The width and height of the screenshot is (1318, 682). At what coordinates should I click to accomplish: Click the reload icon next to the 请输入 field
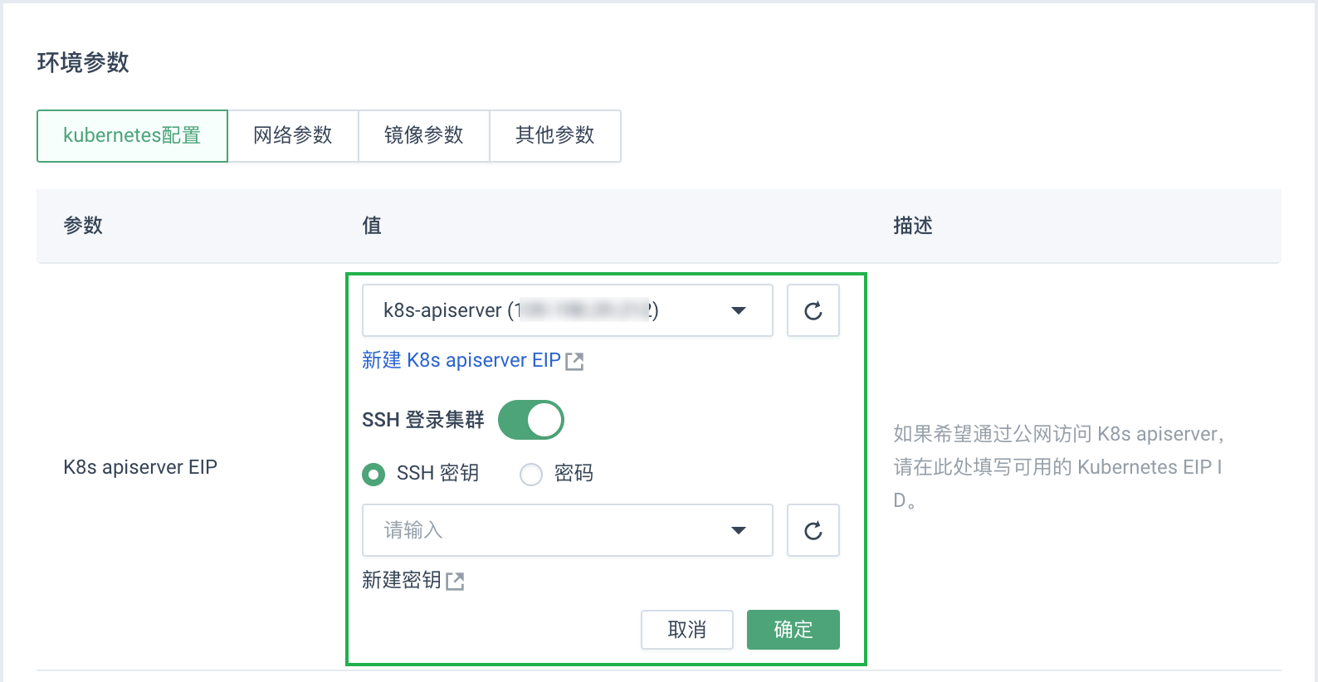coord(813,530)
